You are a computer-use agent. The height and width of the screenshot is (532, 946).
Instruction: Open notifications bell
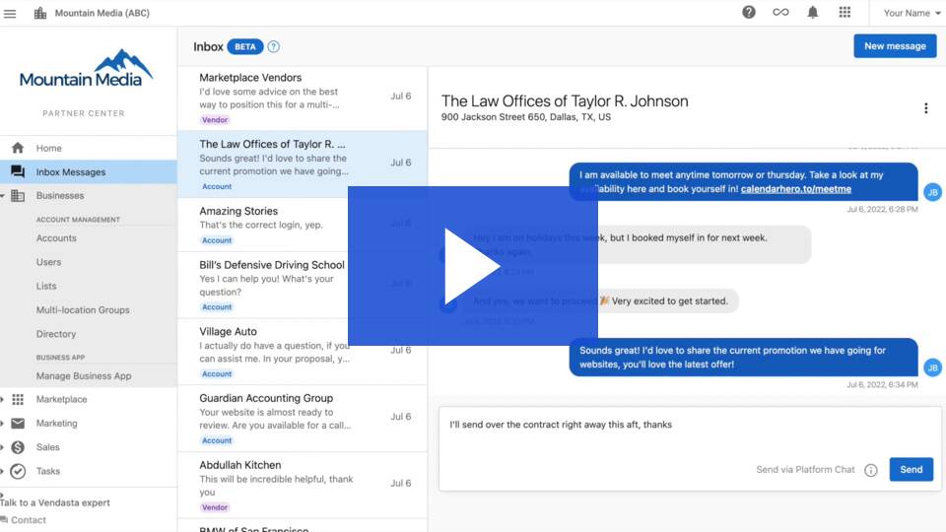coord(813,12)
